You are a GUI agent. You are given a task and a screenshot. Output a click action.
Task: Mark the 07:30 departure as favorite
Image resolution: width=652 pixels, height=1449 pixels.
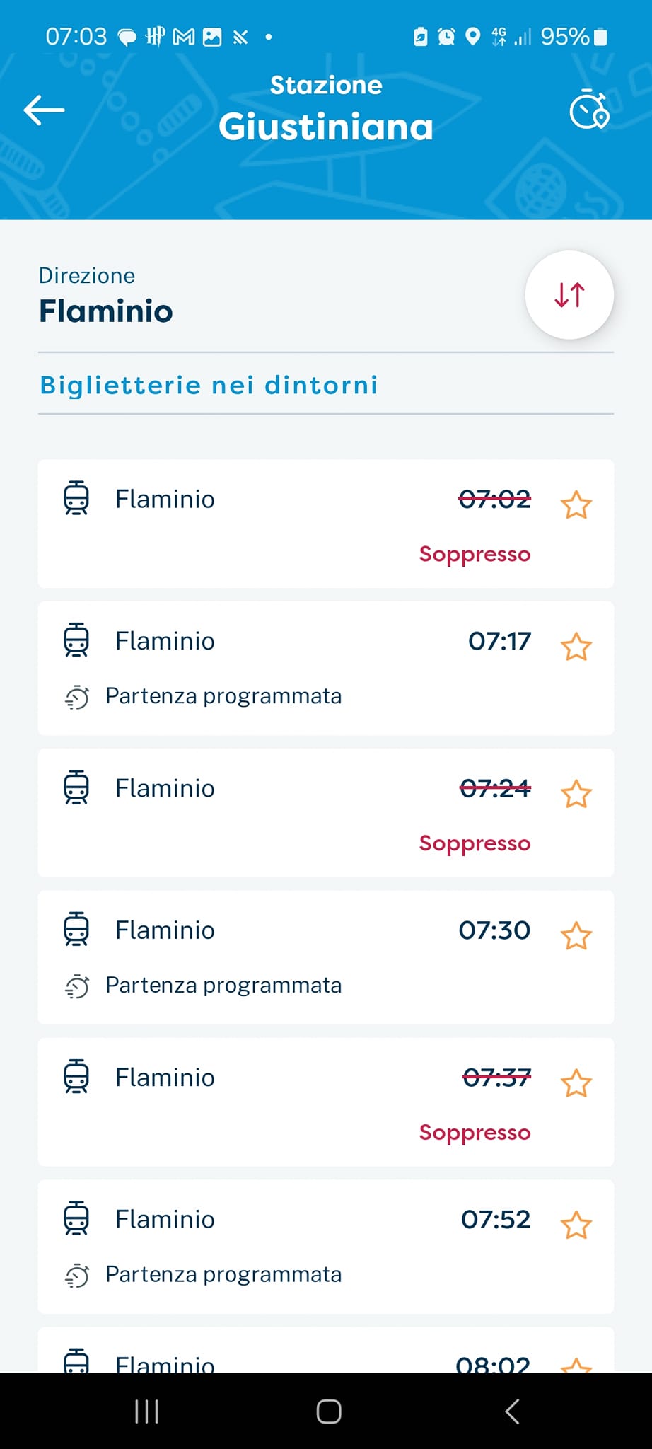tap(576, 936)
